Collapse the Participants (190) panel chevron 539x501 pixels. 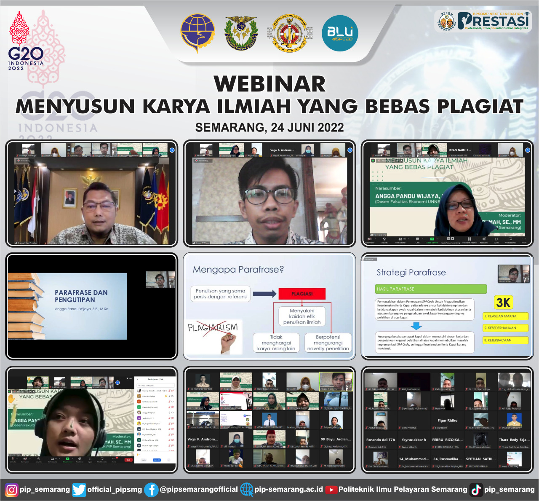tap(138, 379)
